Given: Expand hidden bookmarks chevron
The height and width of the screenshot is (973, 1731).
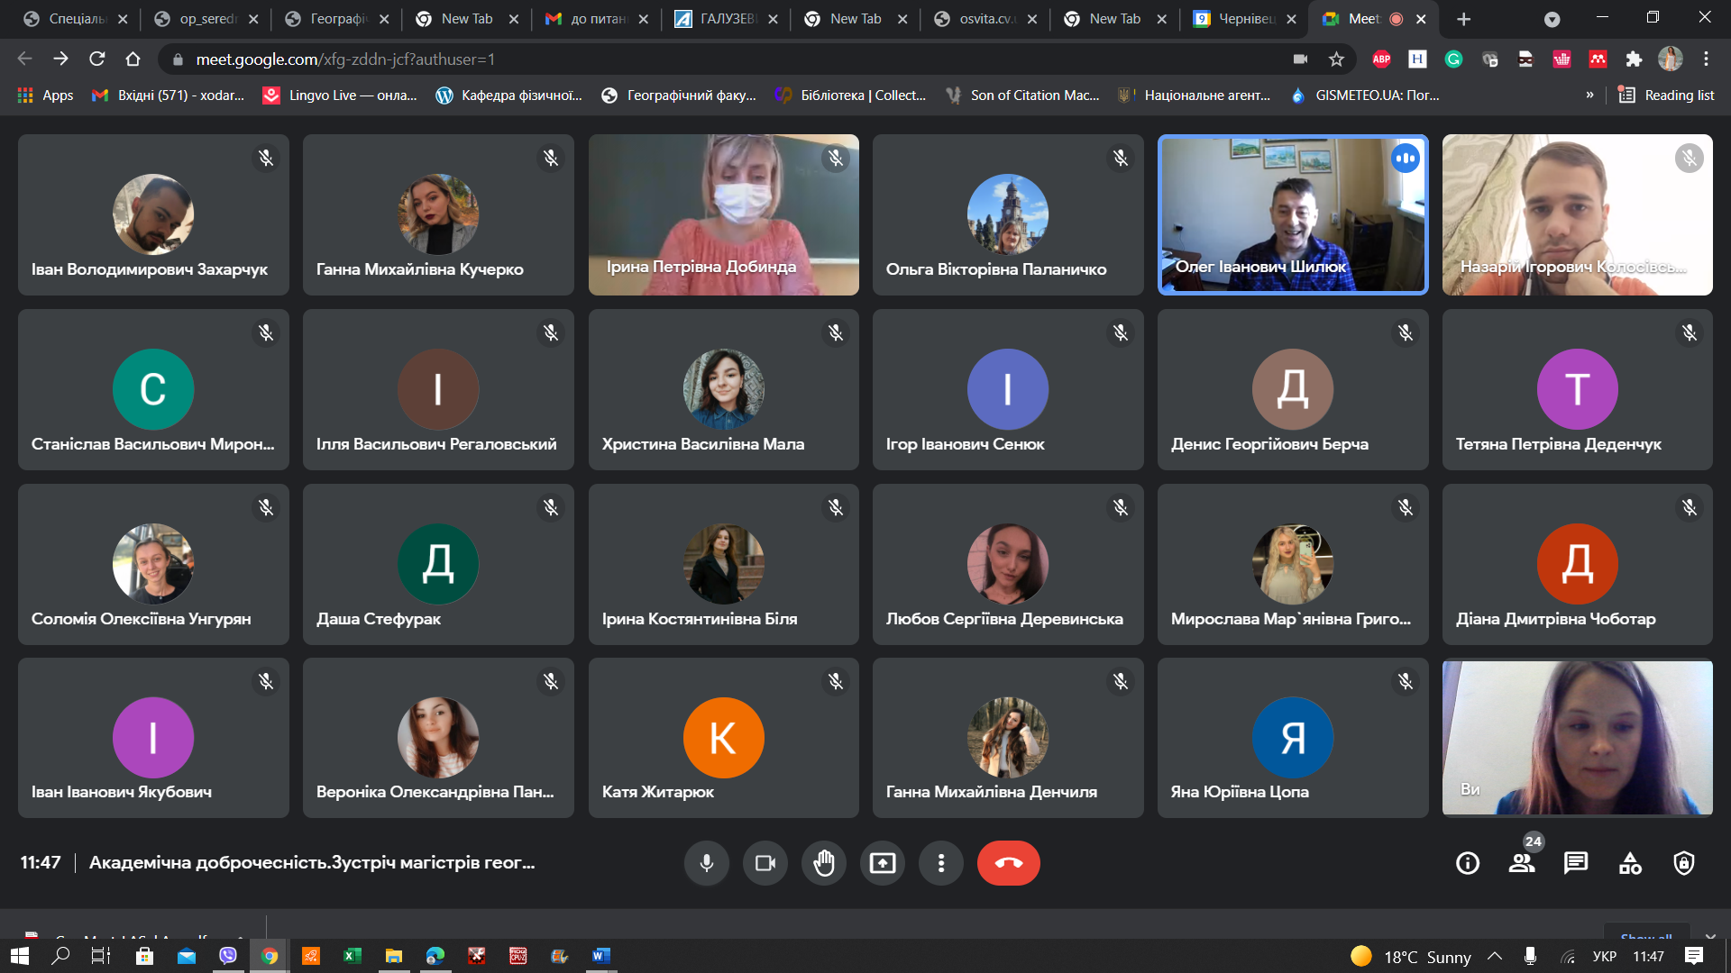Looking at the screenshot, I should click(x=1589, y=95).
